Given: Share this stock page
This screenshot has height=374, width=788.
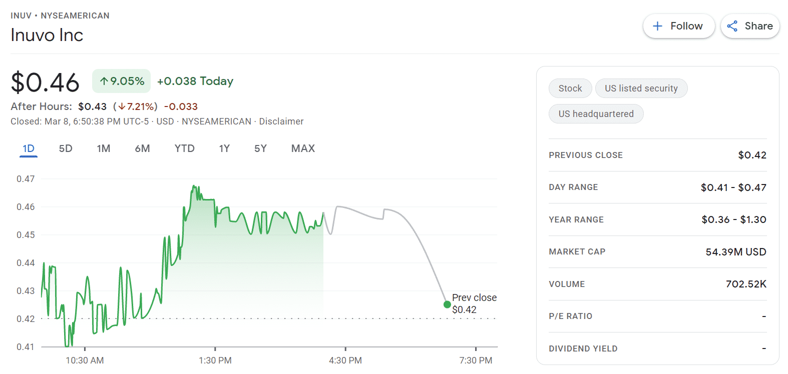Looking at the screenshot, I should pos(750,26).
